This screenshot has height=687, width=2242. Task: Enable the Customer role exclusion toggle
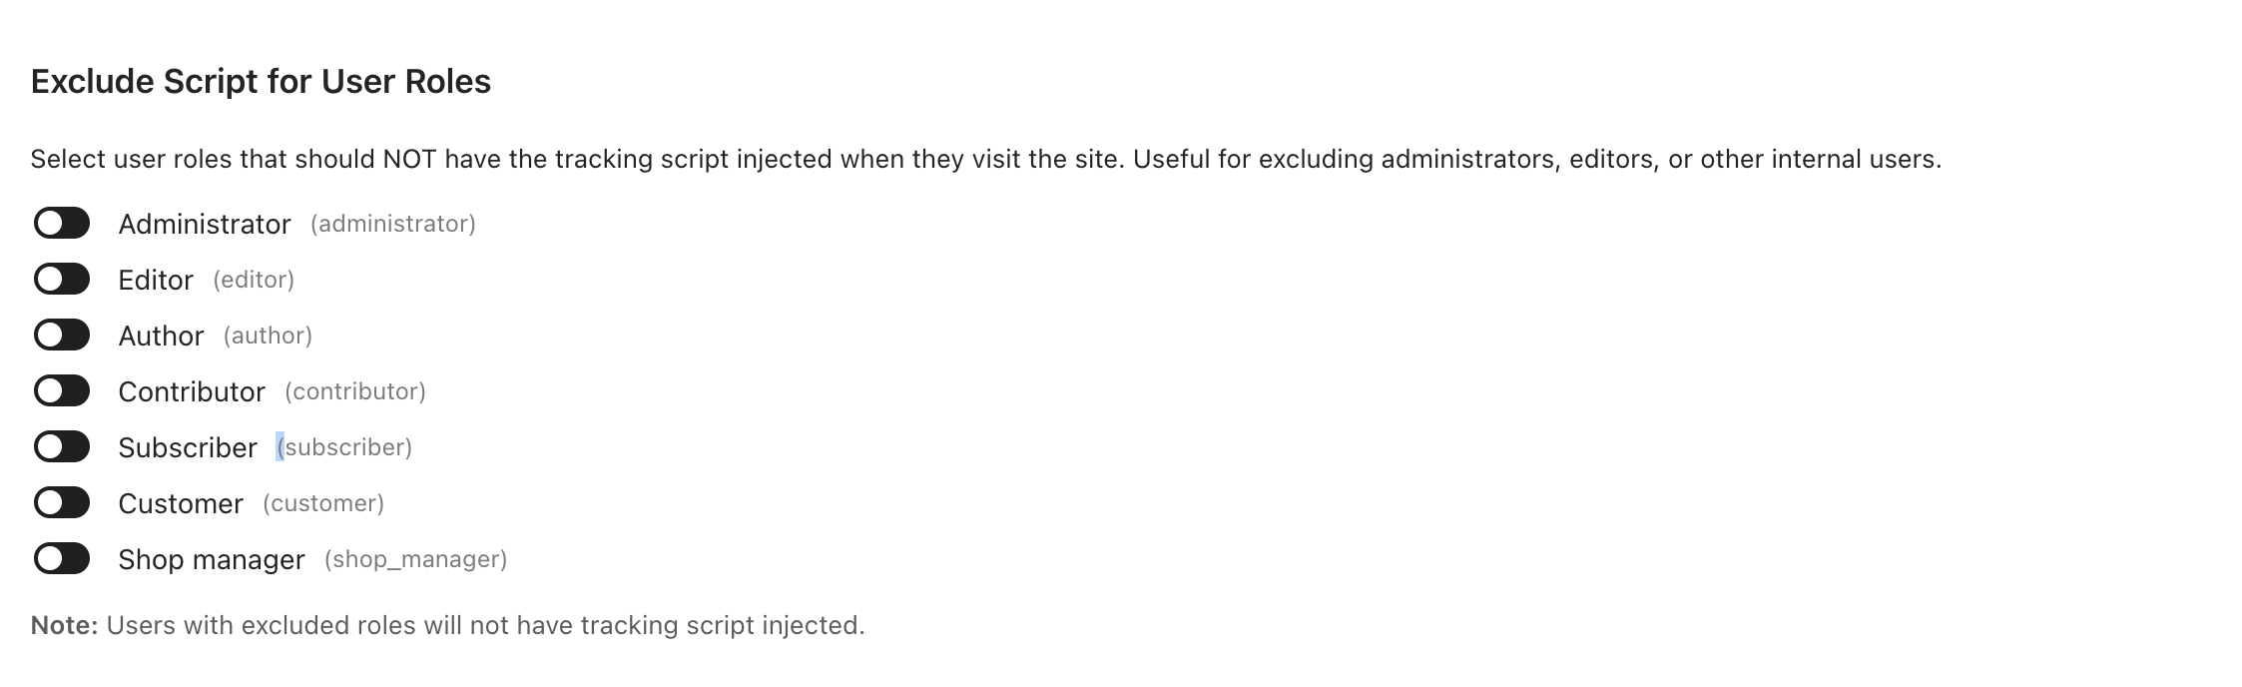point(62,503)
